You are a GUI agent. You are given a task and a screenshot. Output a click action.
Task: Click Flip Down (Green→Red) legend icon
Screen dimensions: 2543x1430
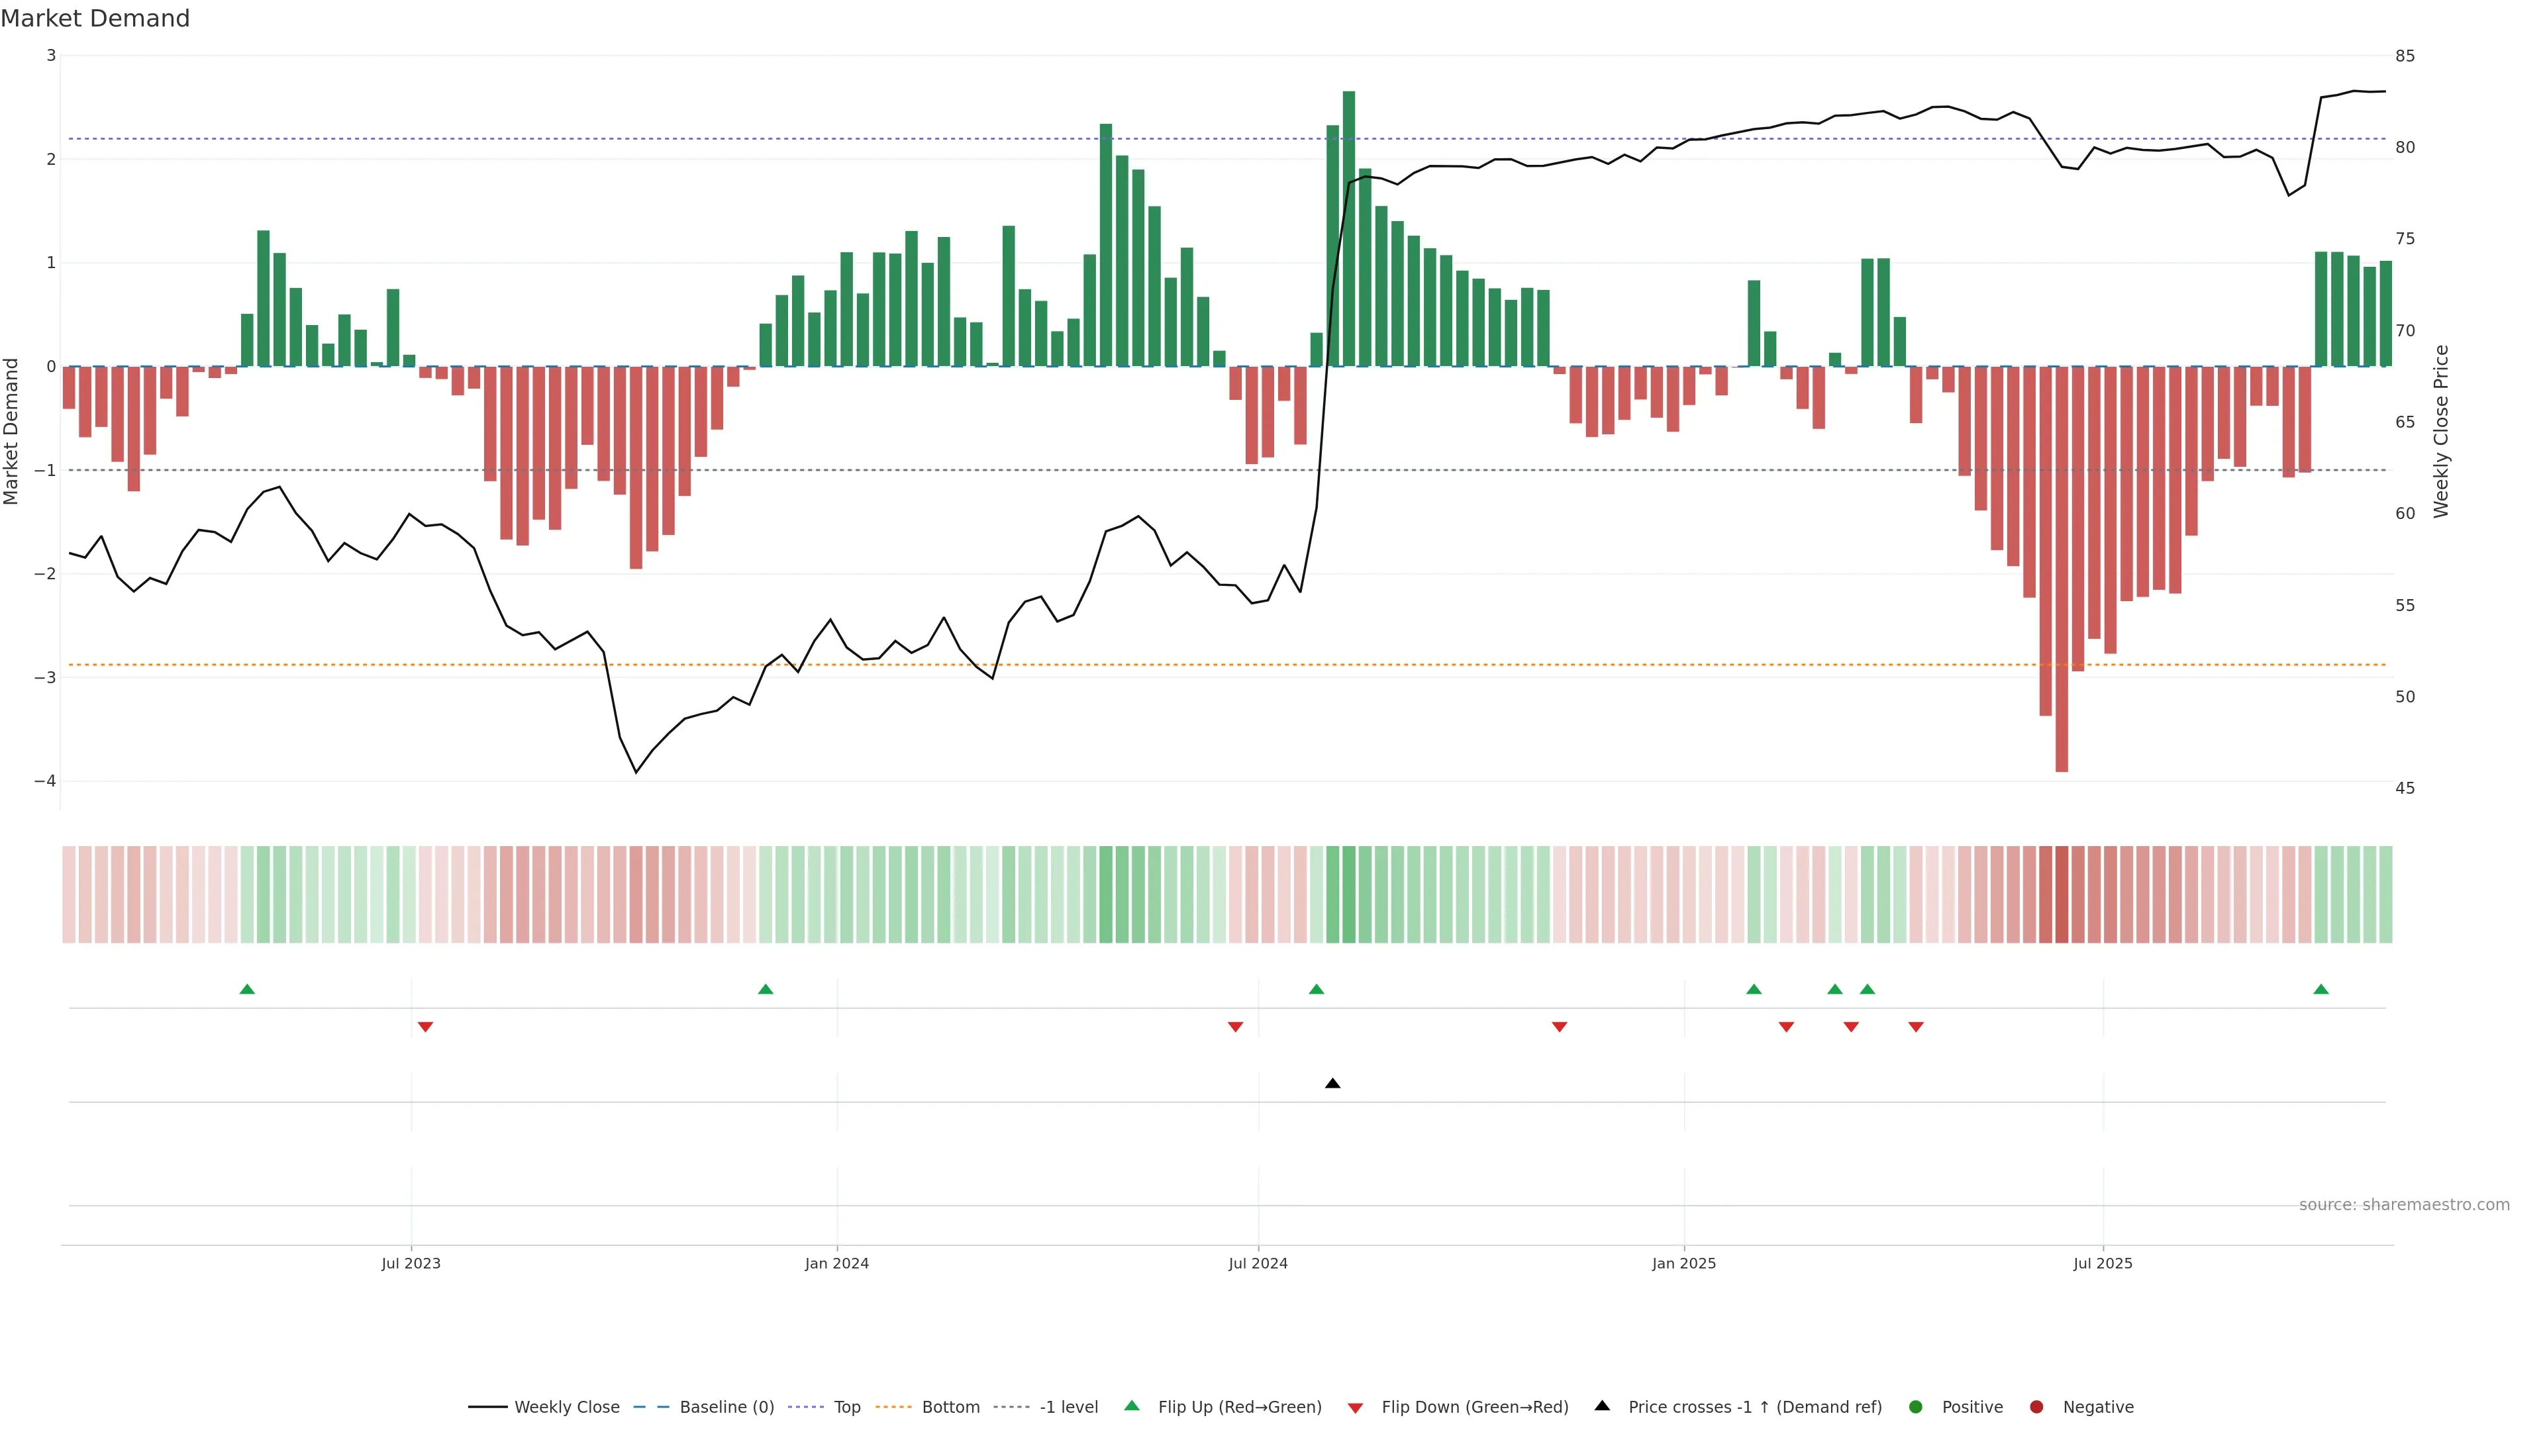1356,1408
